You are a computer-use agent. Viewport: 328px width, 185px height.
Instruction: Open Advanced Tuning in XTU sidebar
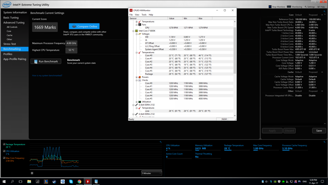click(x=14, y=22)
